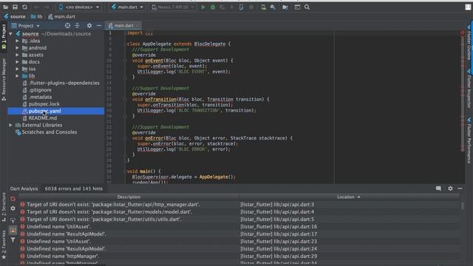Open Project panel gear settings
The width and height of the screenshot is (473, 266).
89,26
